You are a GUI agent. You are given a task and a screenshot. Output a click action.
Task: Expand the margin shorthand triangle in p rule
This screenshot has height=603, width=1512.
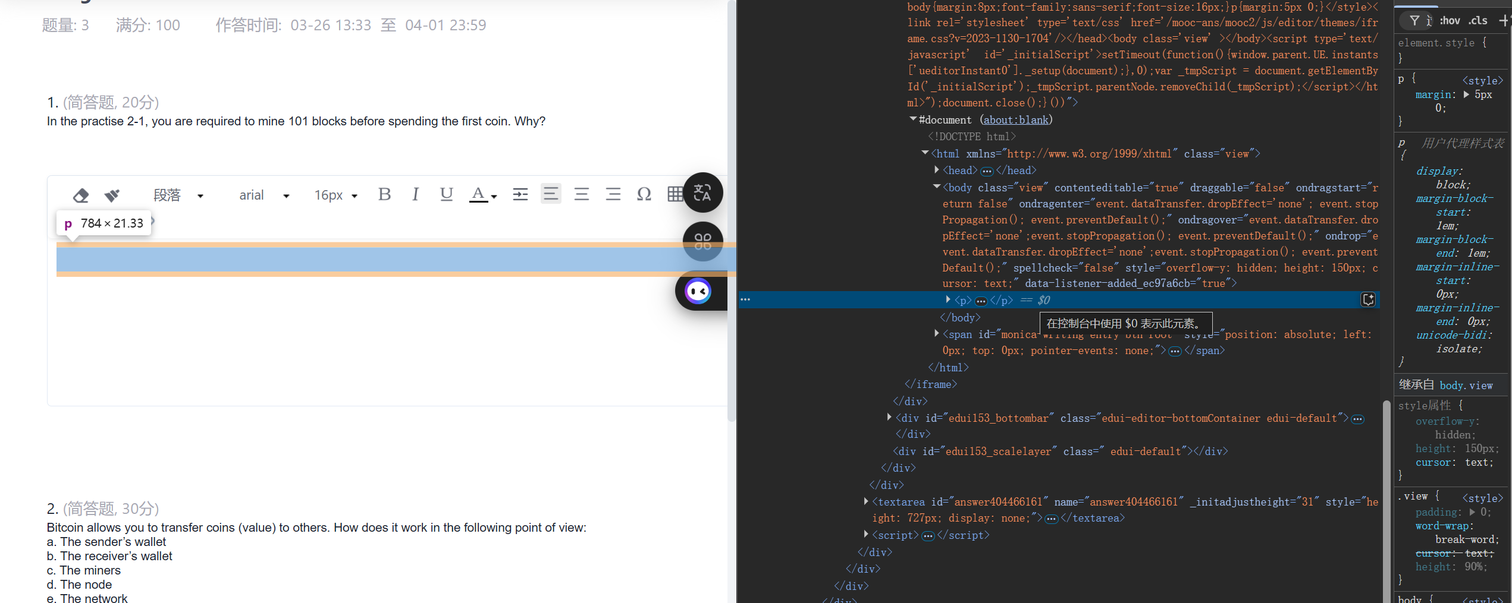tap(1466, 94)
